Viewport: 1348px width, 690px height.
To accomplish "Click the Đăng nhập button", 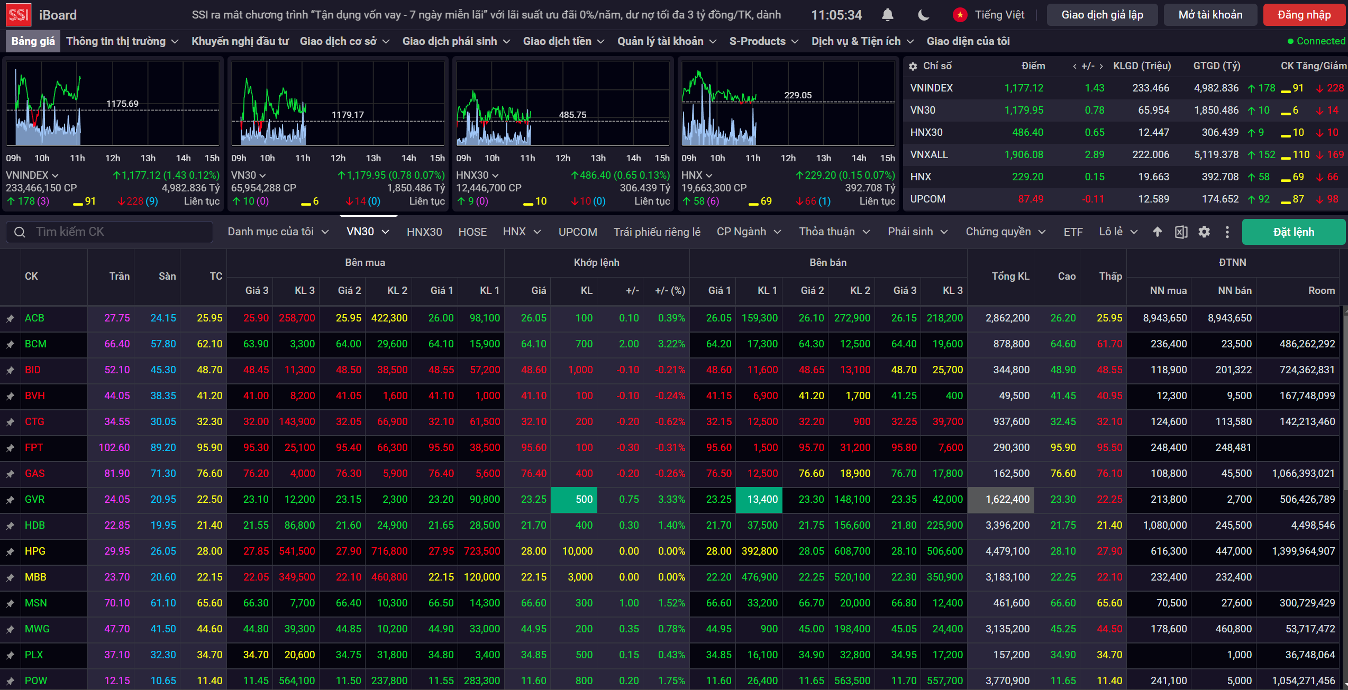I will [x=1304, y=15].
